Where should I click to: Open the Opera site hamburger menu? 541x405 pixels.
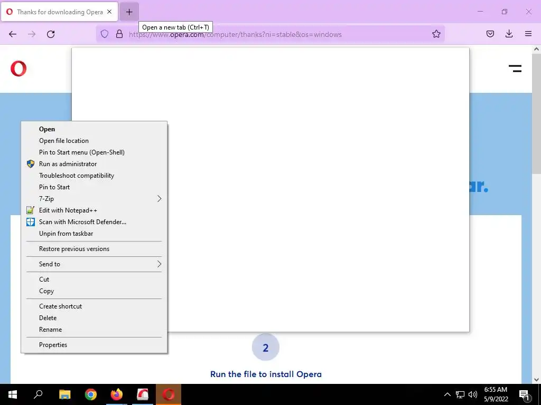click(515, 69)
